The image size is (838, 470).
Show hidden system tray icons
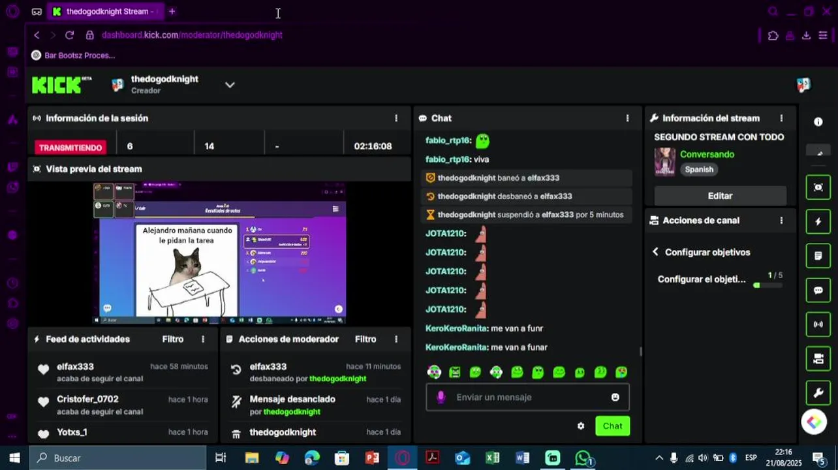pyautogui.click(x=659, y=458)
